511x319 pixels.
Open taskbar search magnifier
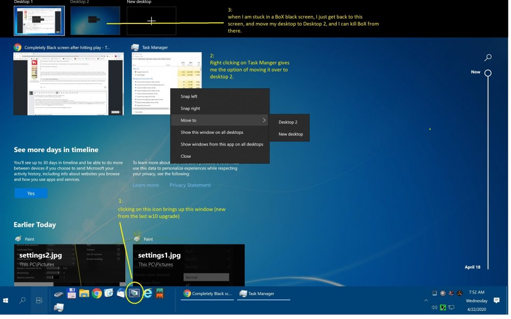(22, 302)
